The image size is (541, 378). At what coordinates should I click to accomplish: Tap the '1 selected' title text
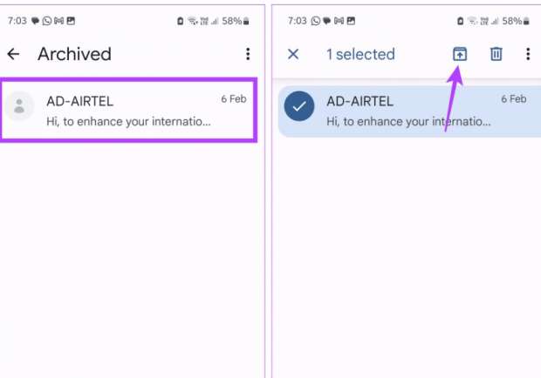pos(360,54)
